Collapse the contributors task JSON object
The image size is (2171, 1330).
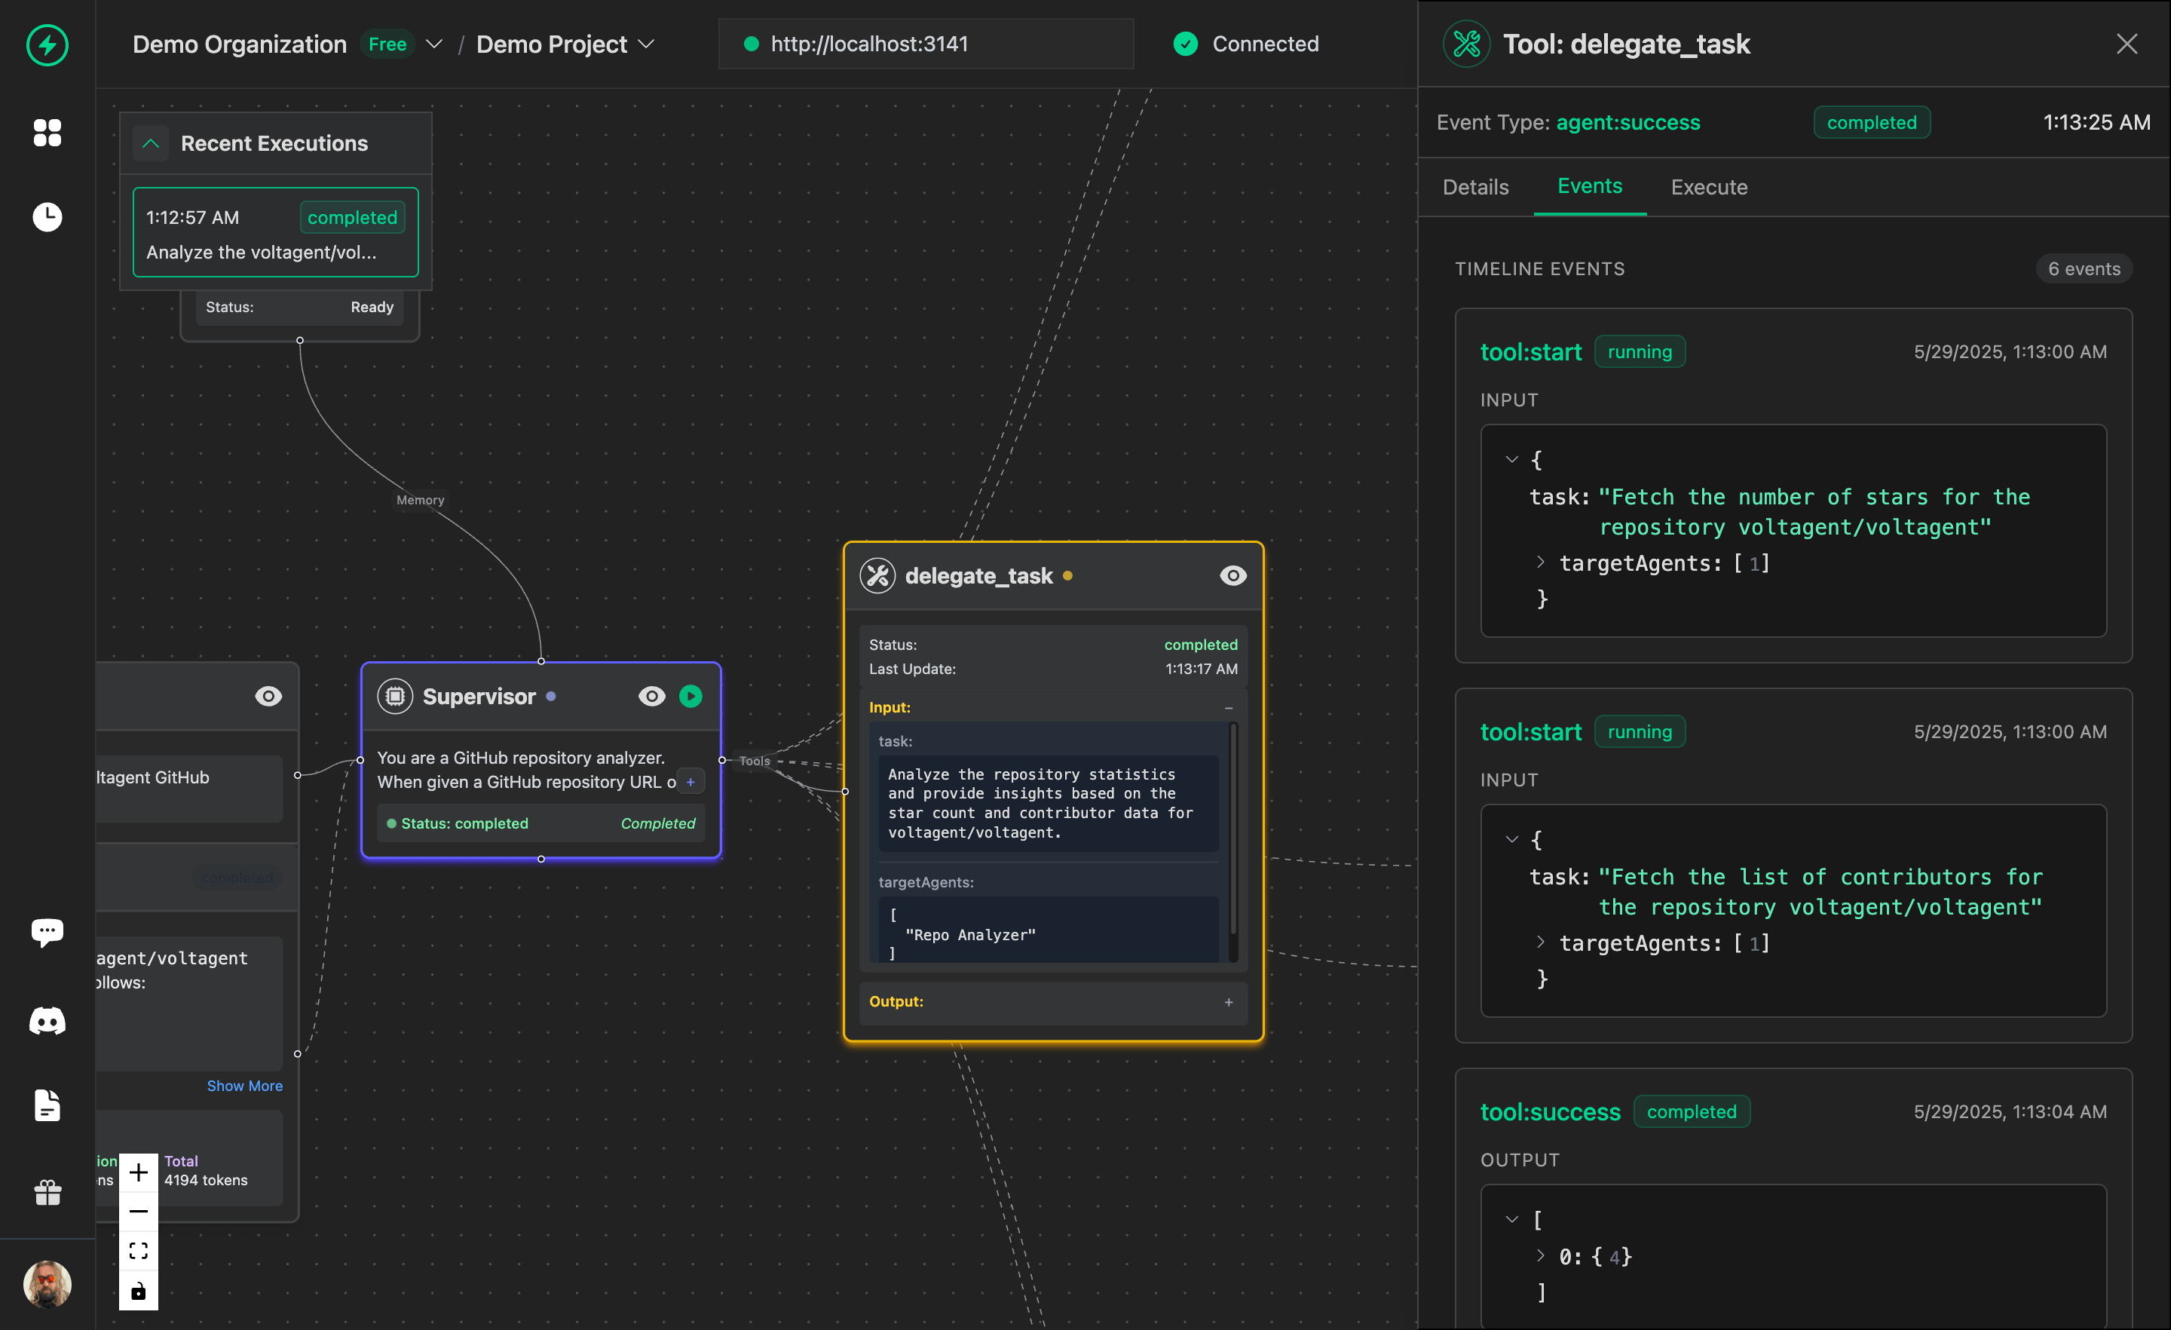click(1512, 839)
